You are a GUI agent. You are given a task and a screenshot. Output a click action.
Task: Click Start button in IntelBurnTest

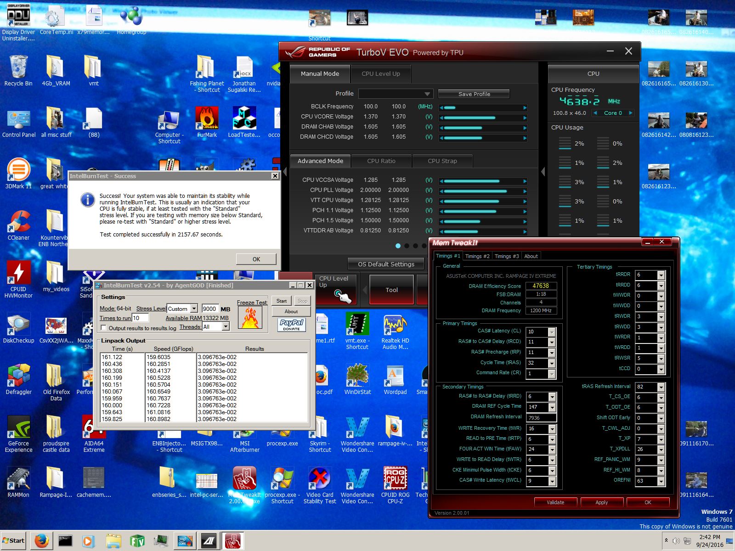(282, 301)
